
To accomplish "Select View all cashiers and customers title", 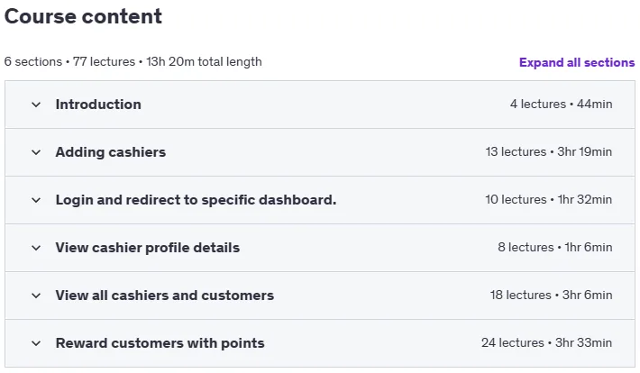I will pyautogui.click(x=164, y=296).
